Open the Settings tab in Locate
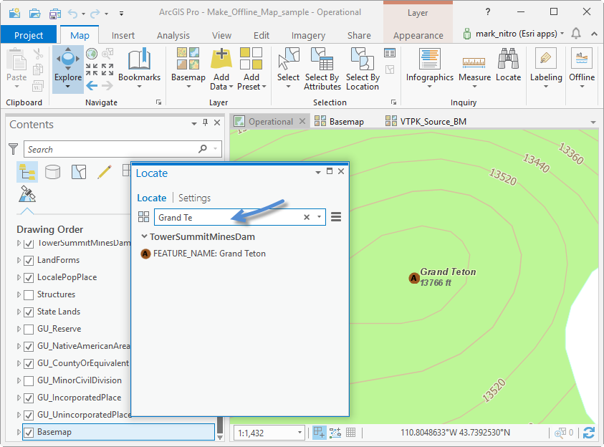 click(194, 198)
